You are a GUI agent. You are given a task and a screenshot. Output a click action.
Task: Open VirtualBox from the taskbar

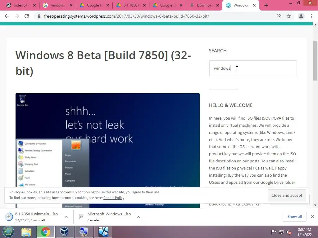tap(64, 232)
